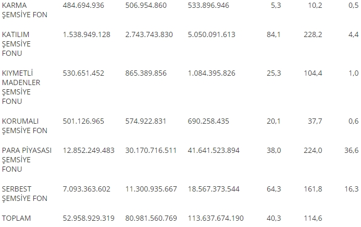Click the TOPLAM row label
This screenshot has height=227, width=361.
click(x=16, y=218)
